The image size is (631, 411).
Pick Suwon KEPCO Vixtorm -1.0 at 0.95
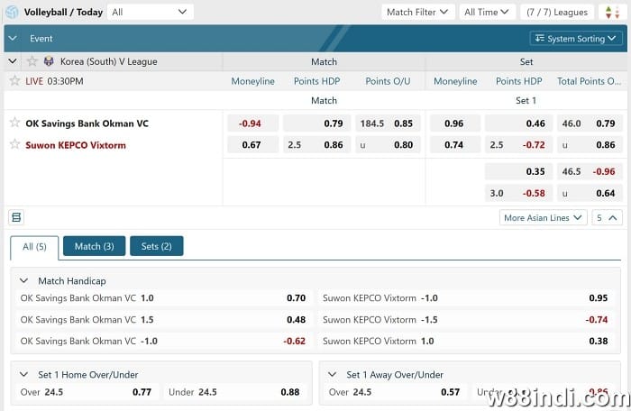(466, 298)
